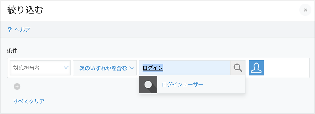Viewport: 315px width, 114px height.
Task: Open the 対応担当者 field dropdown
Action: 40,68
